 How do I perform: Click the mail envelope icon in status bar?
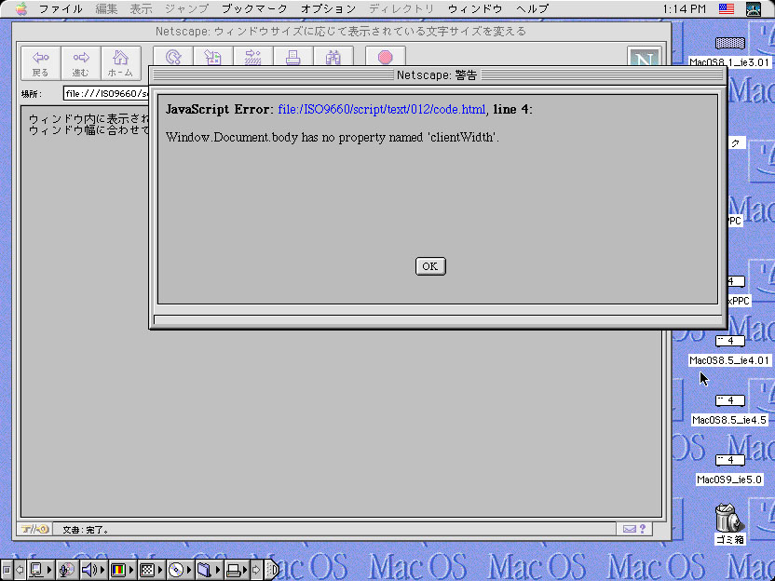629,529
